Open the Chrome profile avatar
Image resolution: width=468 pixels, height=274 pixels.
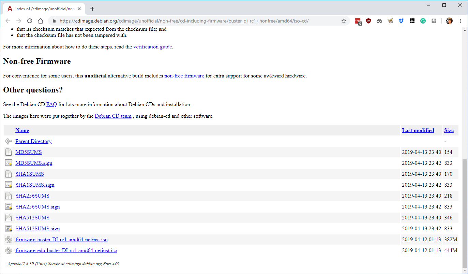(x=449, y=21)
